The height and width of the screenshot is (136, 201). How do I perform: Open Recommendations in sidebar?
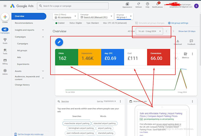(x=24, y=23)
